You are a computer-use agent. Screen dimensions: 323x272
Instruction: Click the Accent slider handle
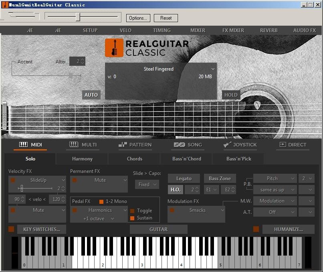click(71, 75)
